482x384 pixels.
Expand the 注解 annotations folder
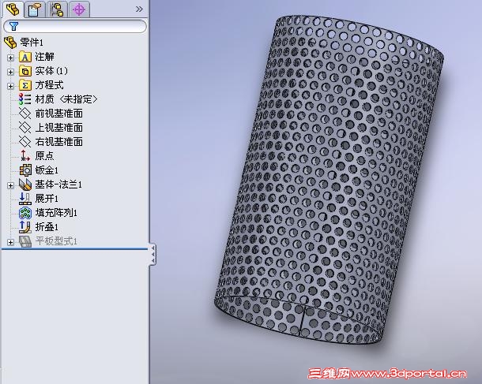[10, 58]
